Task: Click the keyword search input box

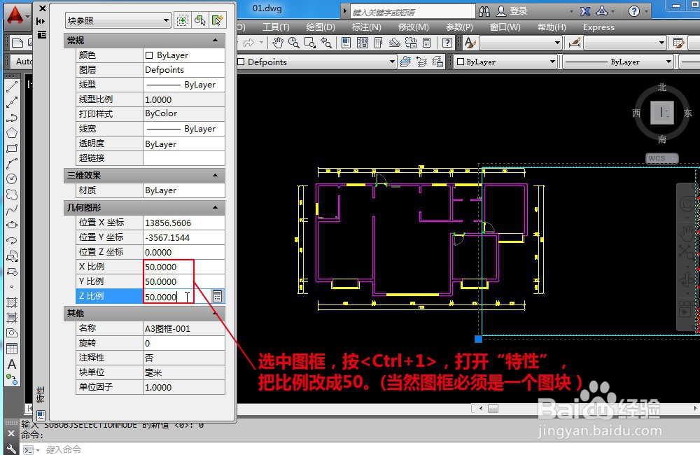Action: (412, 12)
